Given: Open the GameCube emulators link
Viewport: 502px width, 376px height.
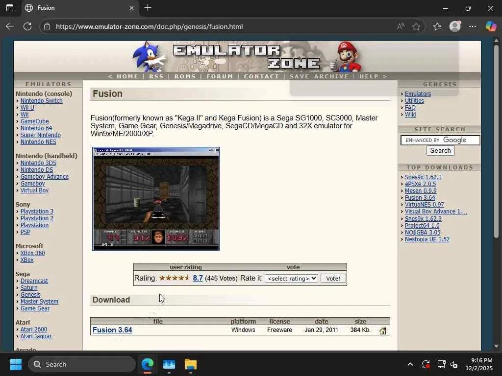Looking at the screenshot, I should pos(35,121).
